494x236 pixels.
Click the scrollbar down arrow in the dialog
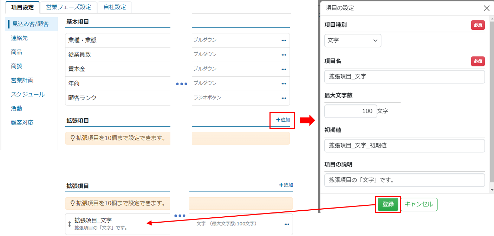[492, 190]
